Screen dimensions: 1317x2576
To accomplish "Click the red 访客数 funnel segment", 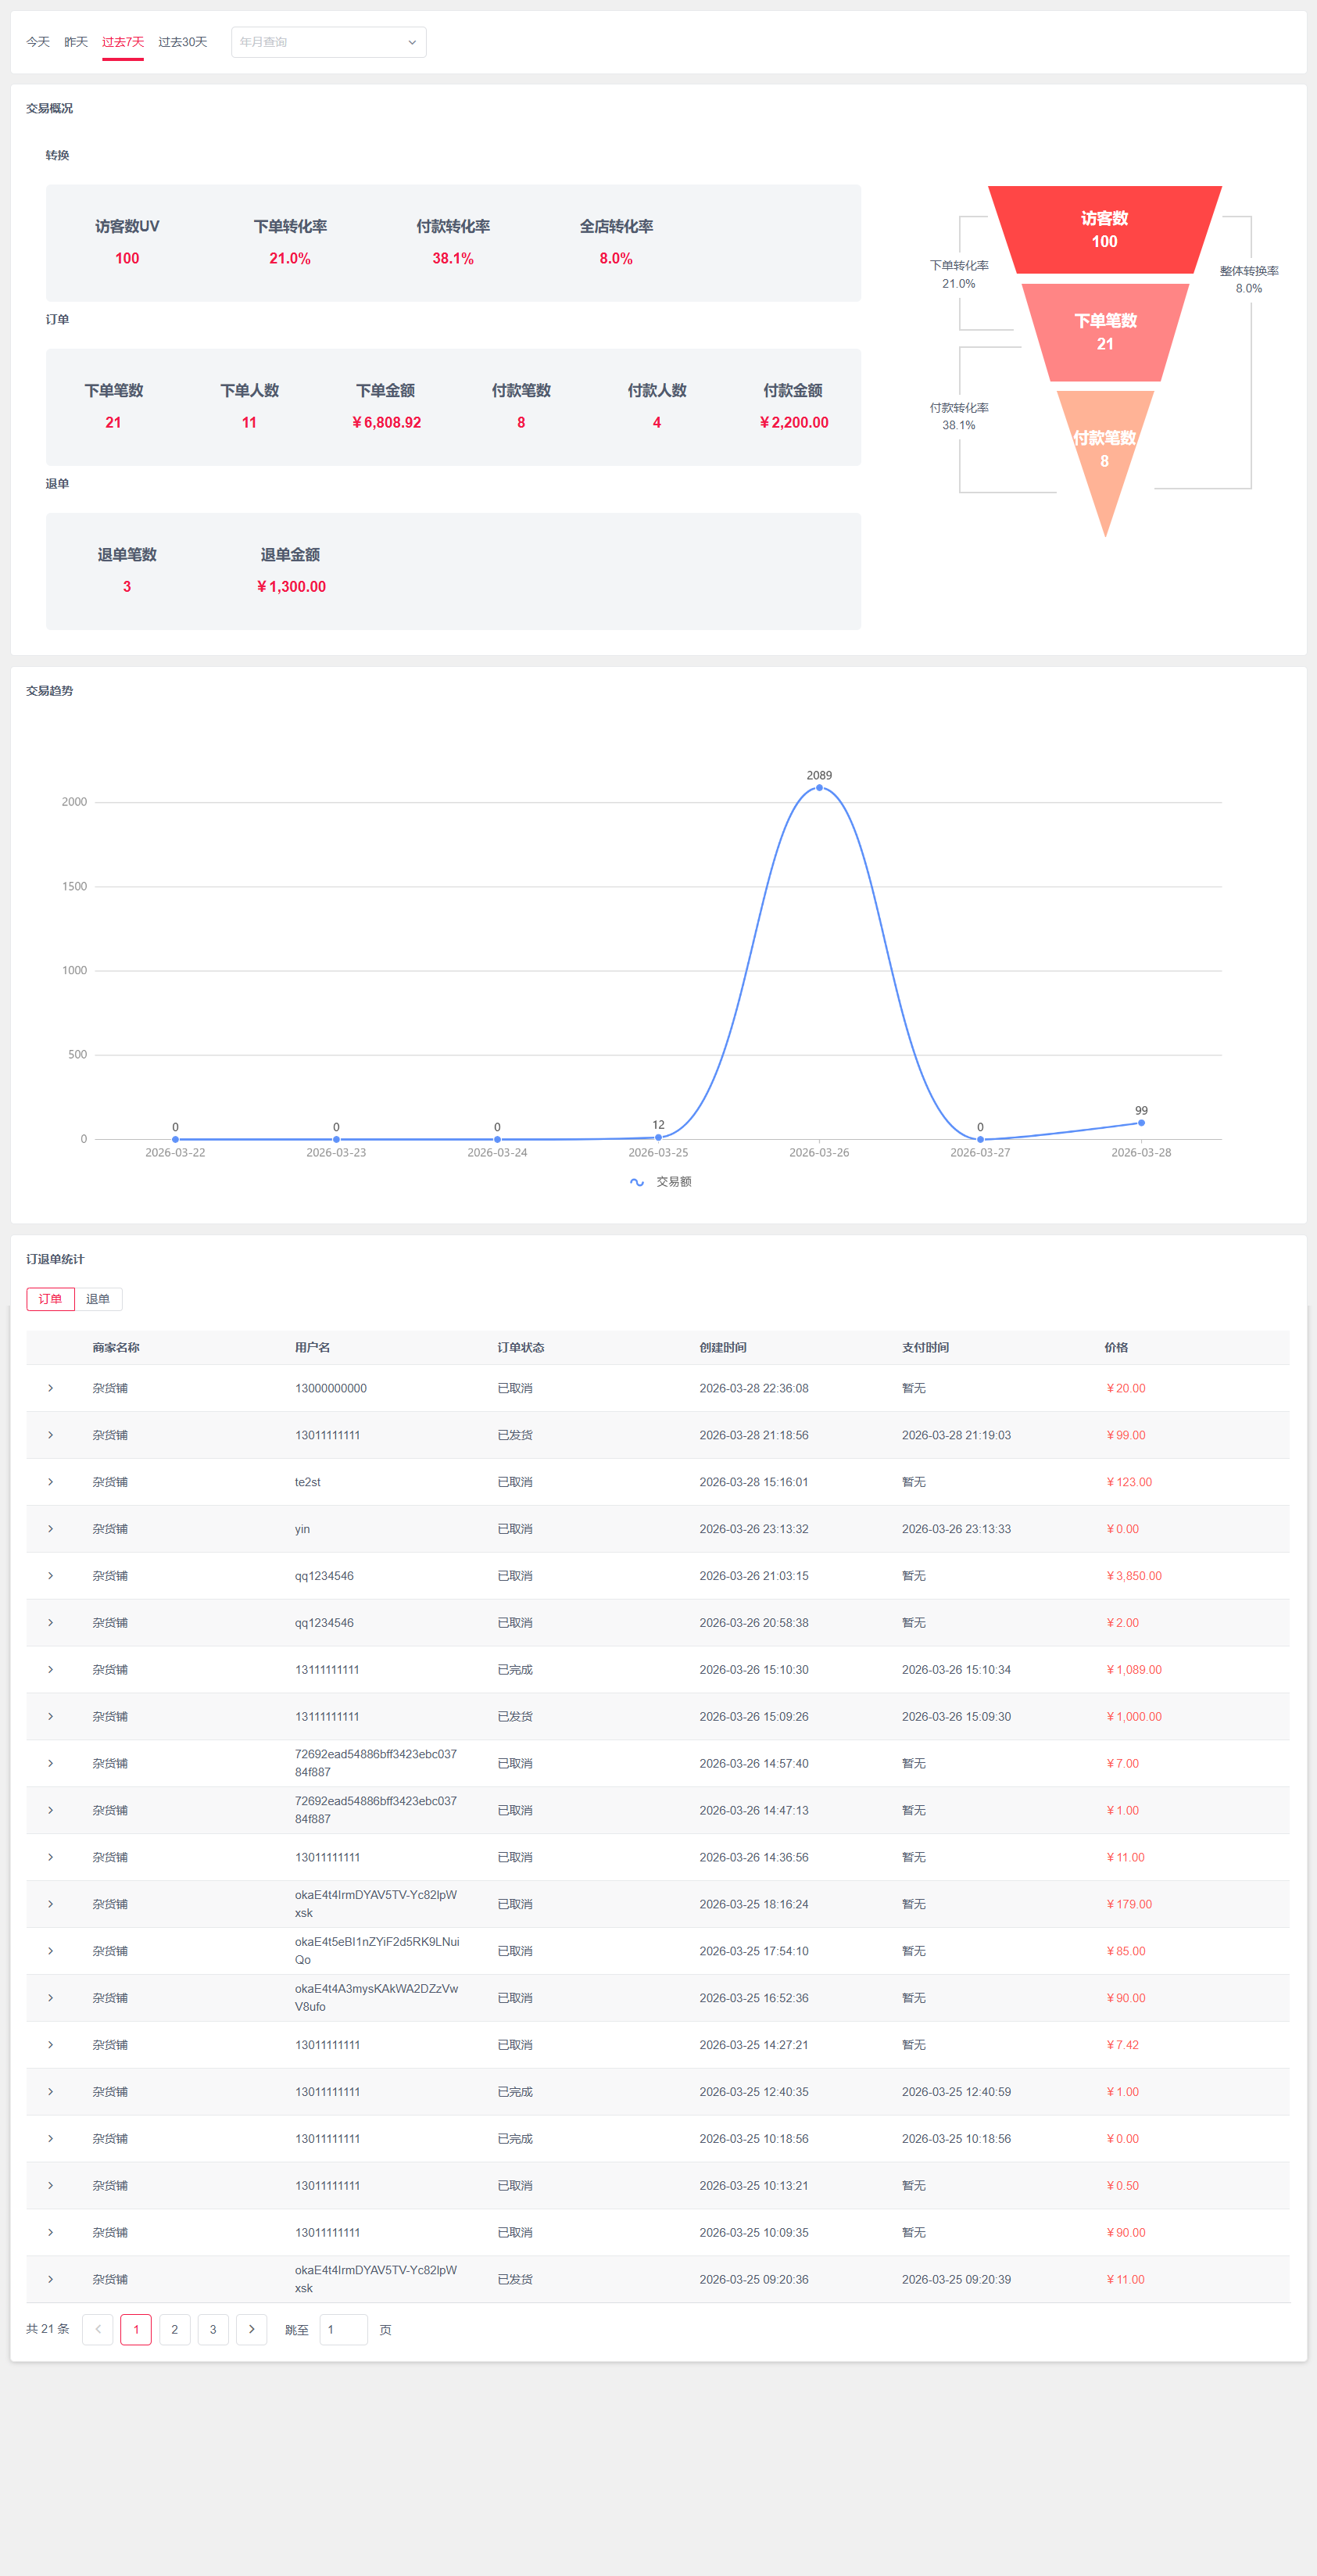I will coord(1103,230).
